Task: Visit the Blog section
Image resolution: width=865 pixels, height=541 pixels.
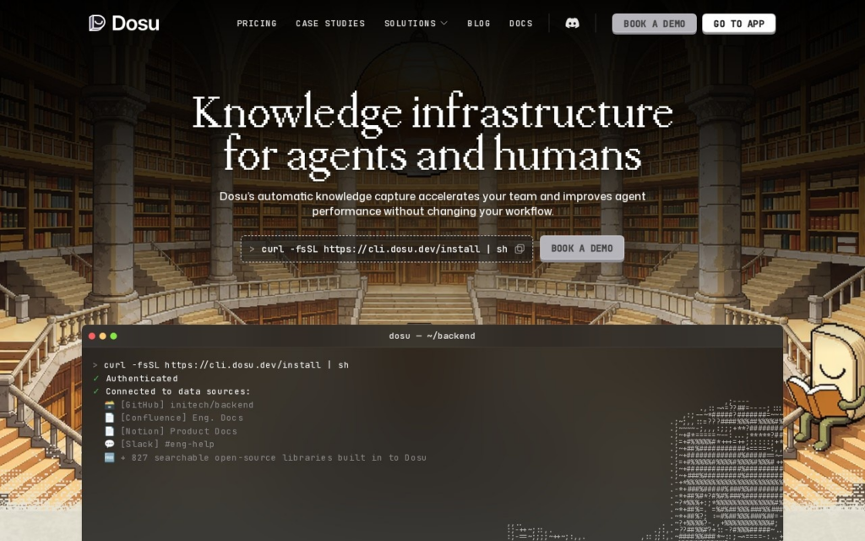Action: click(478, 23)
